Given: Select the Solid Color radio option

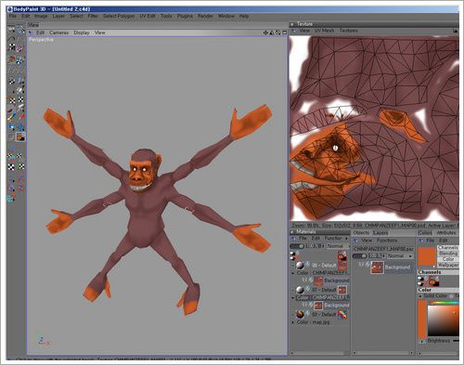Looking at the screenshot, I should click(x=420, y=296).
